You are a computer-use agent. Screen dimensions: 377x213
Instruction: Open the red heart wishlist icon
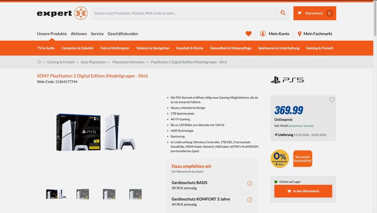click(248, 34)
